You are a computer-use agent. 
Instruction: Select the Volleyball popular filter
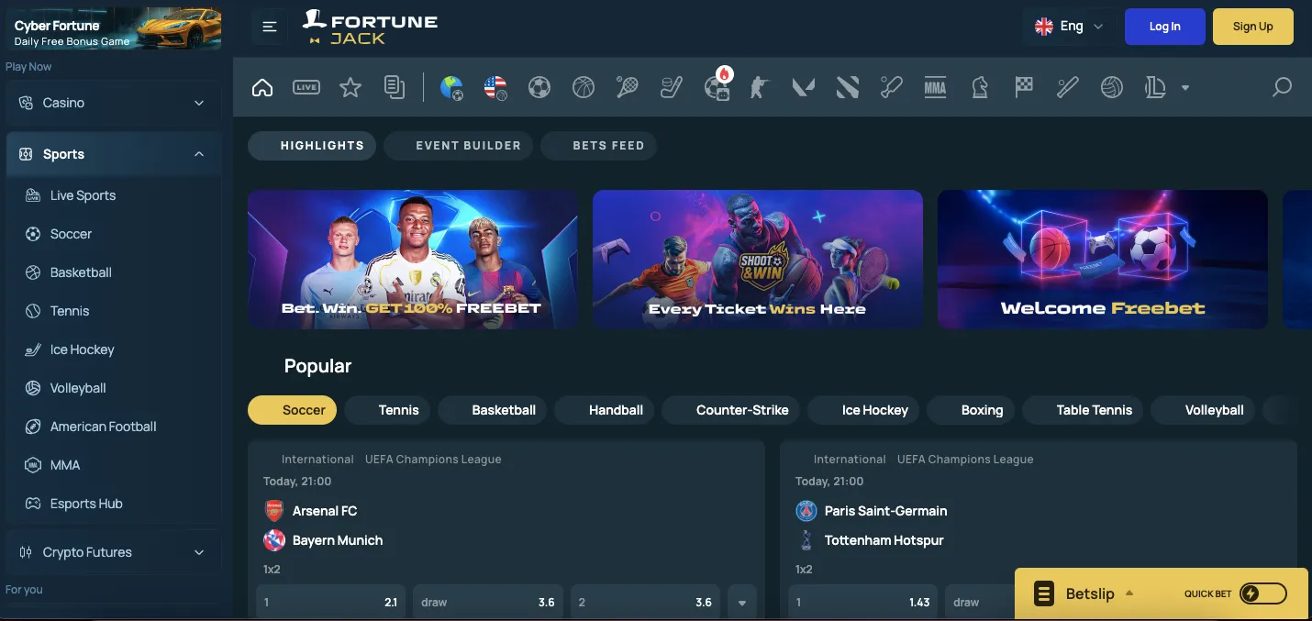click(1203, 410)
